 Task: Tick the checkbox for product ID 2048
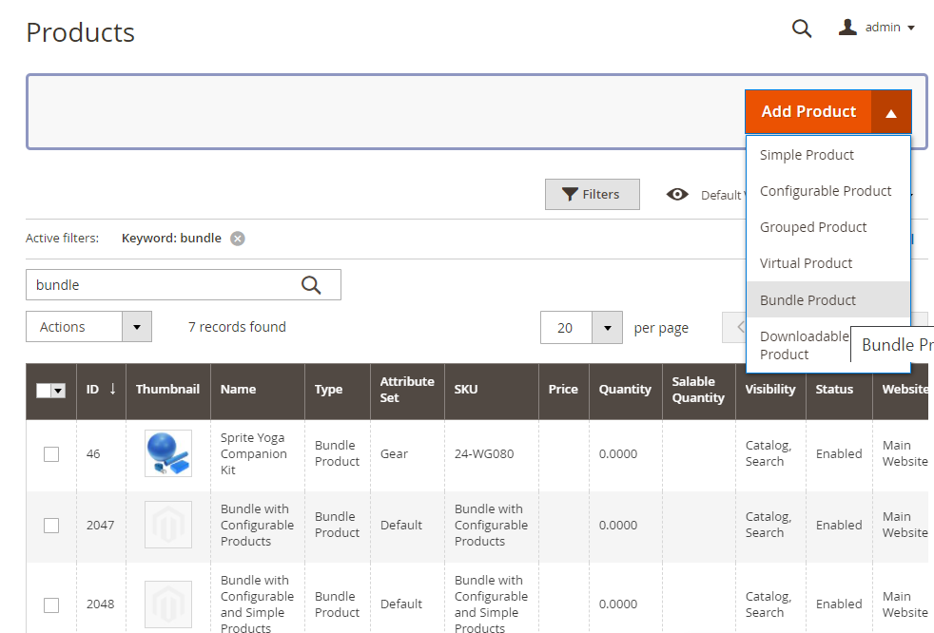tap(51, 604)
